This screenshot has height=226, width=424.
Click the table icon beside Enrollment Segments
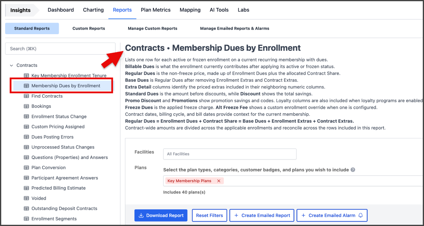[x=26, y=219]
